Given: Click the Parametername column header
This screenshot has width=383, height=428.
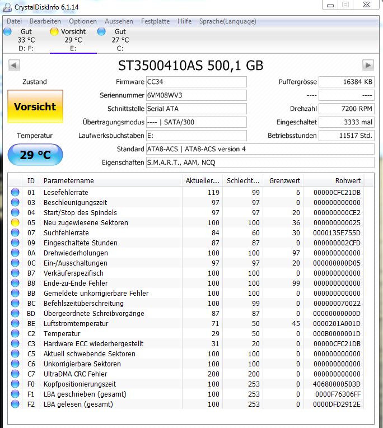Looking at the screenshot, I should click(111, 181).
